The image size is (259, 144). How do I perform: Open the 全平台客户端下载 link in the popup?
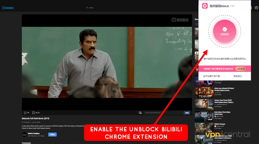(212, 76)
